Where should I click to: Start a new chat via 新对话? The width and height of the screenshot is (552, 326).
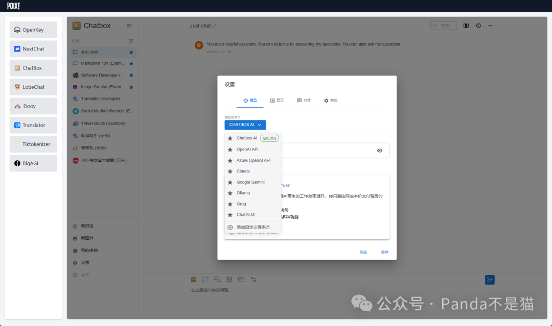pos(103,226)
